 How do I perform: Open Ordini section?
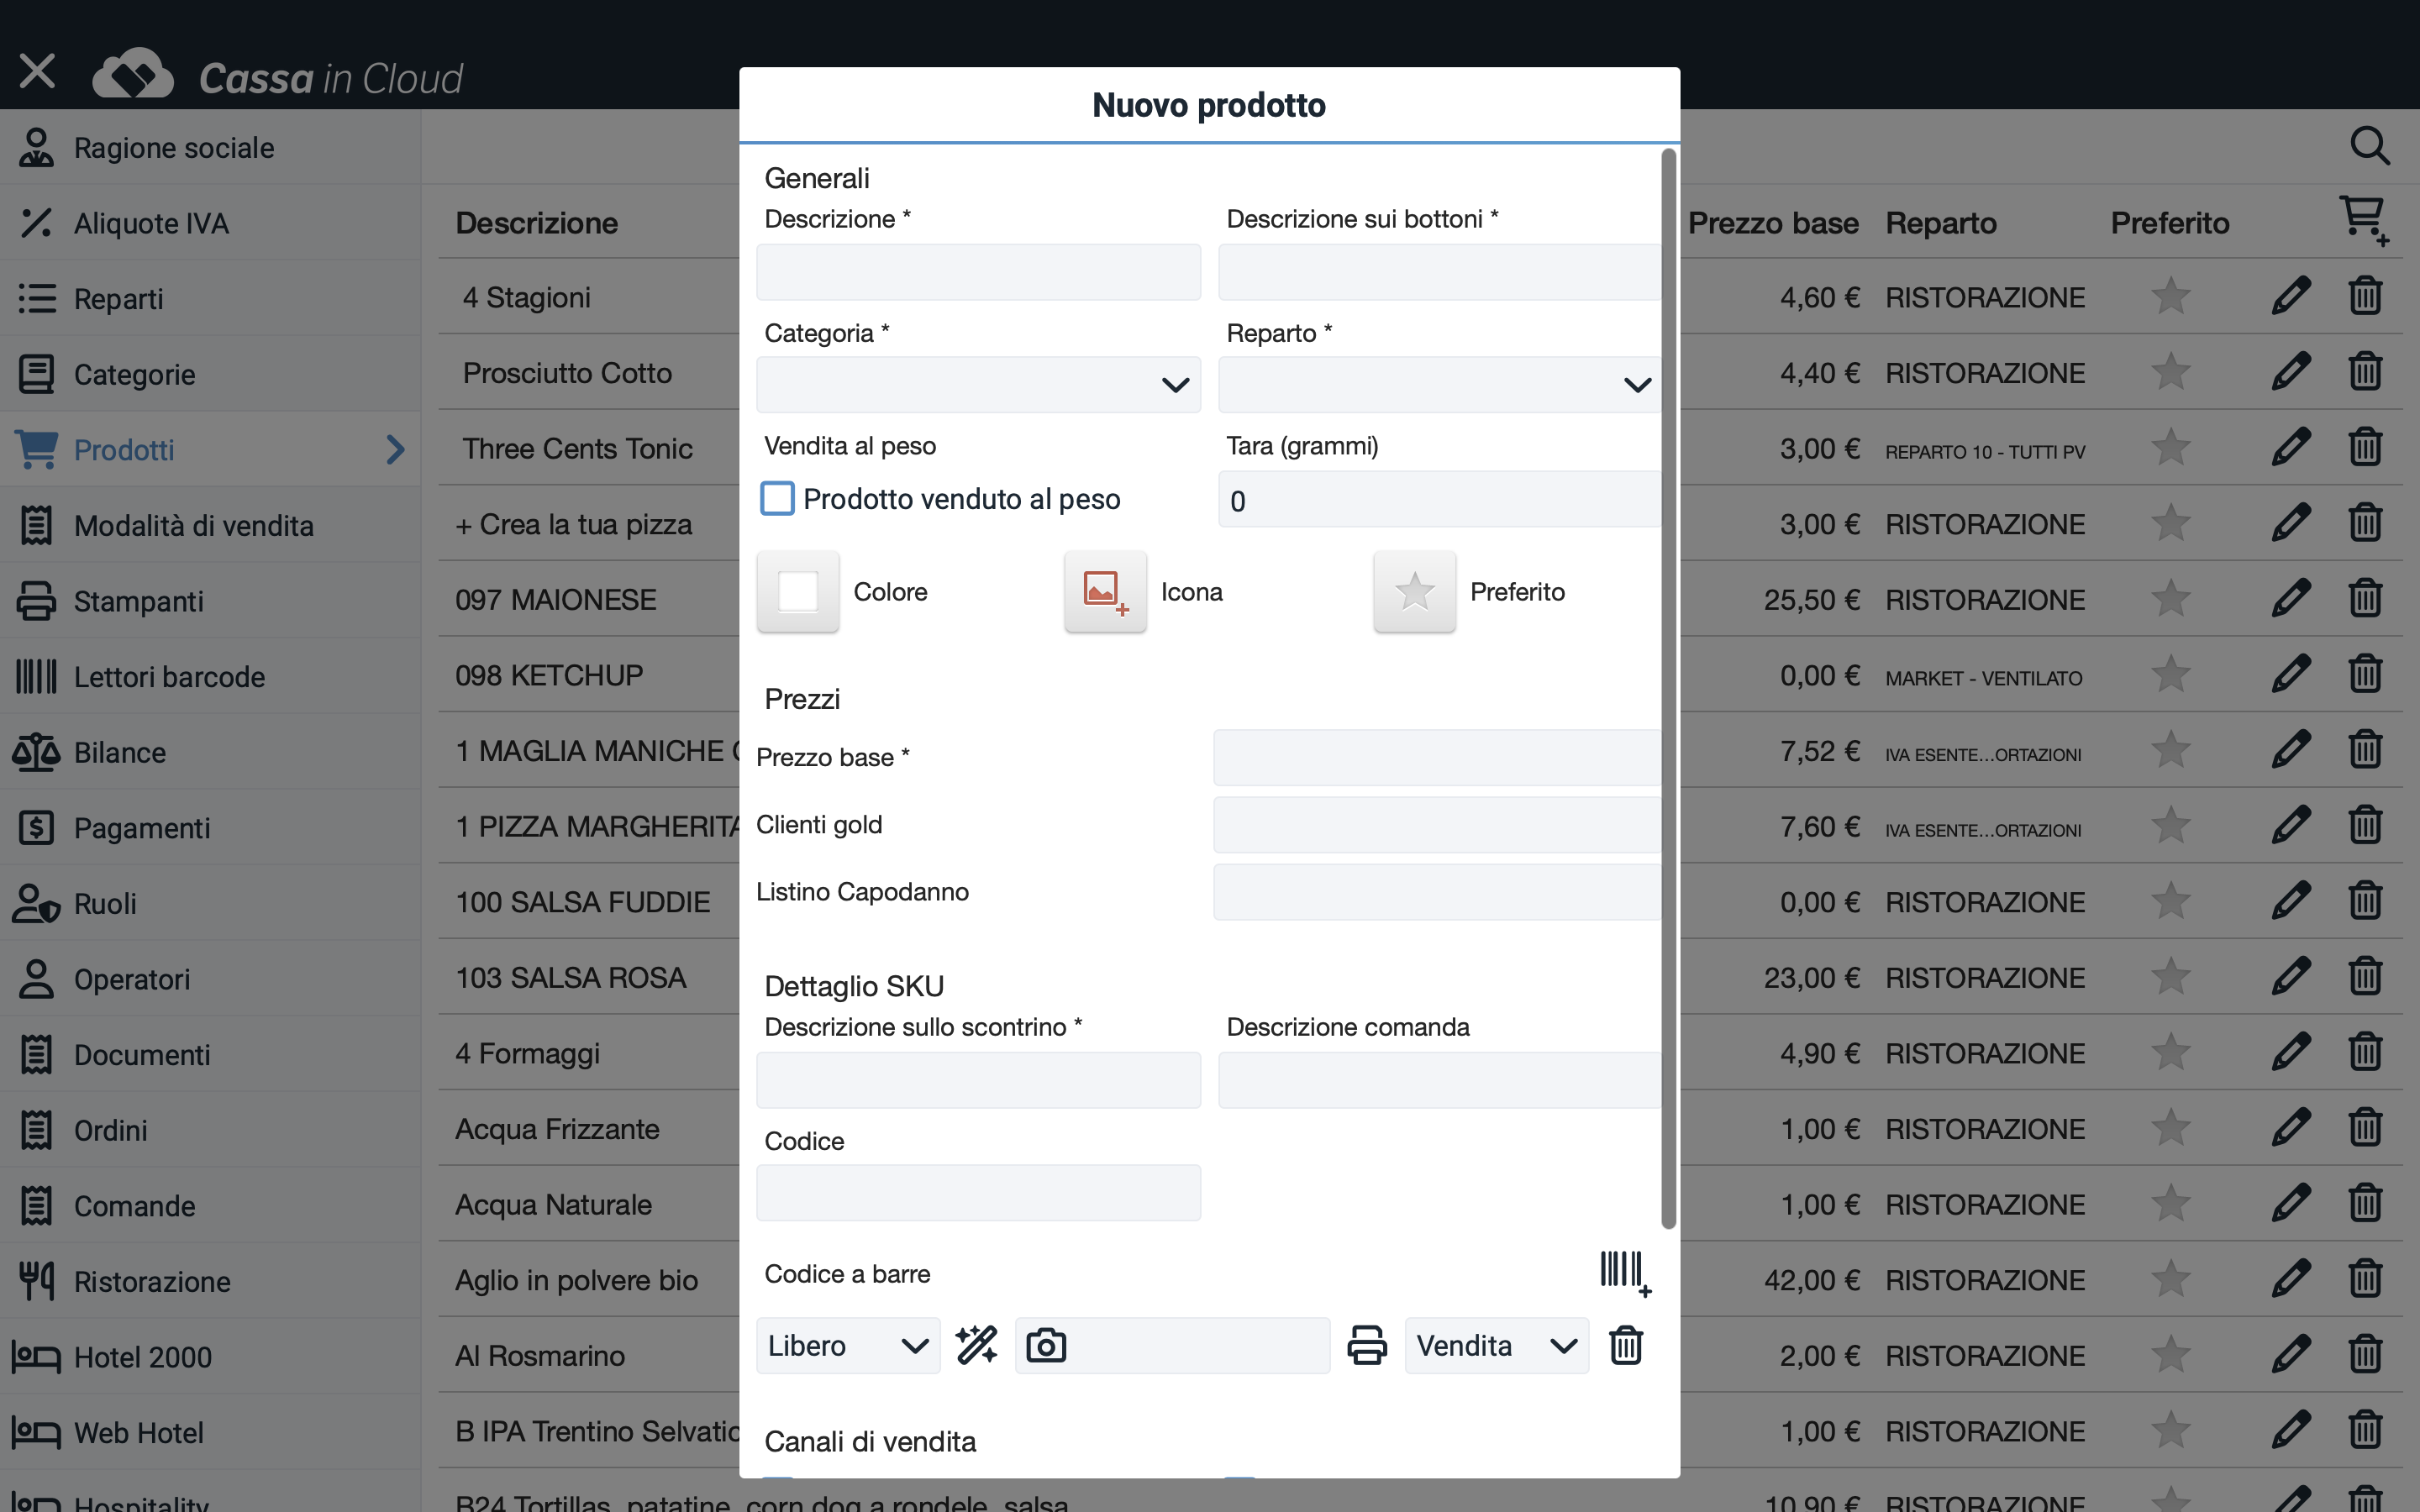point(210,1130)
